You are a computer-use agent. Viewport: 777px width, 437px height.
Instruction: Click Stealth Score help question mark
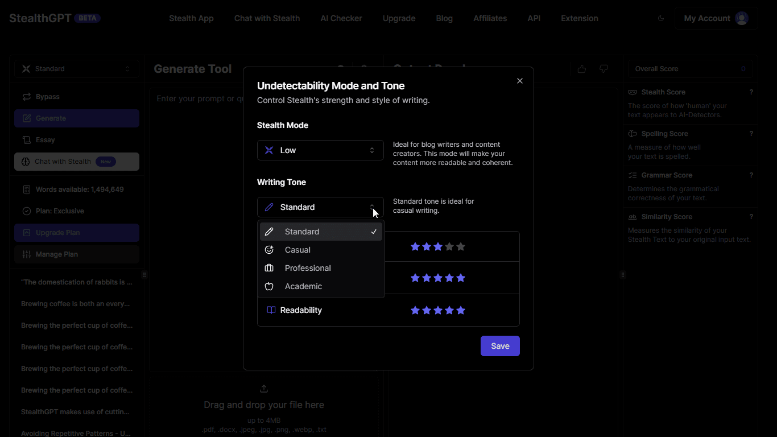coord(751,92)
